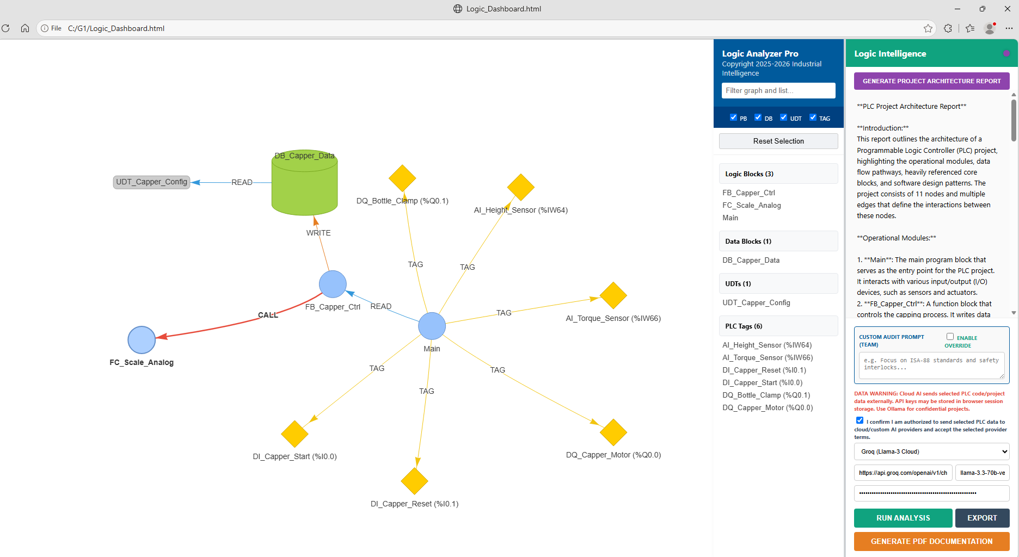Click the UDTs (1) section header
Viewport: 1019px width, 557px height.
(778, 284)
